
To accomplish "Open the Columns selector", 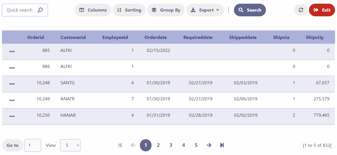I will pyautogui.click(x=93, y=10).
